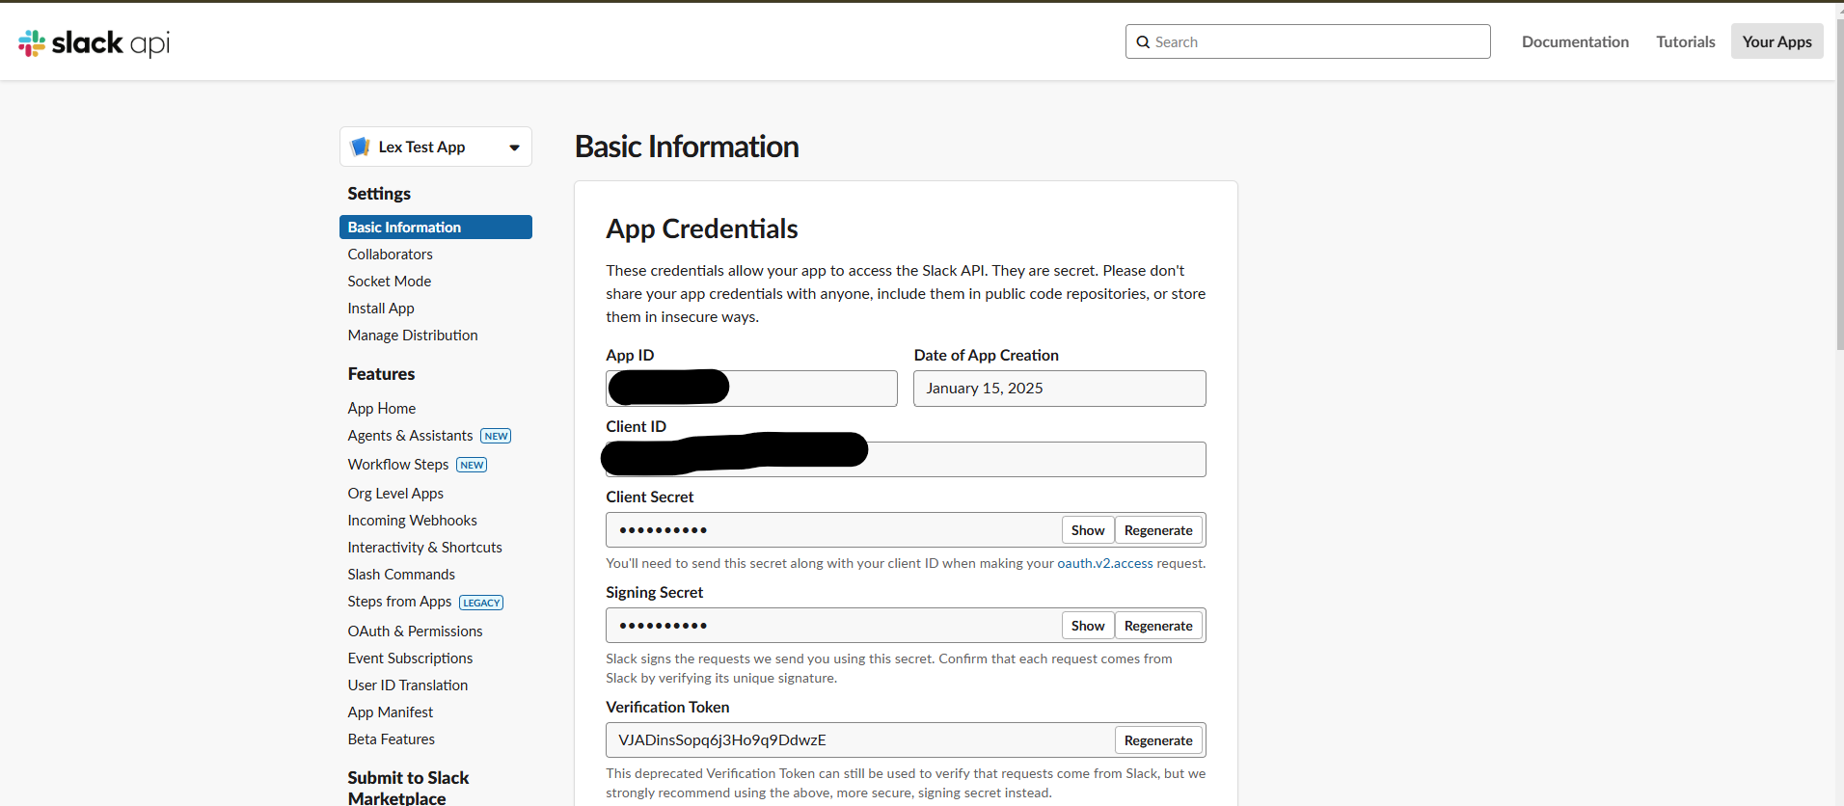
Task: Focus the Search input field
Action: click(1308, 41)
